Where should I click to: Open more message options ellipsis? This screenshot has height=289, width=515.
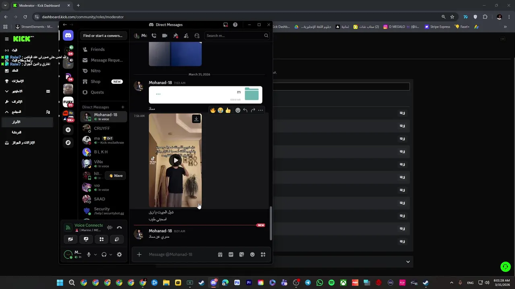click(x=261, y=110)
